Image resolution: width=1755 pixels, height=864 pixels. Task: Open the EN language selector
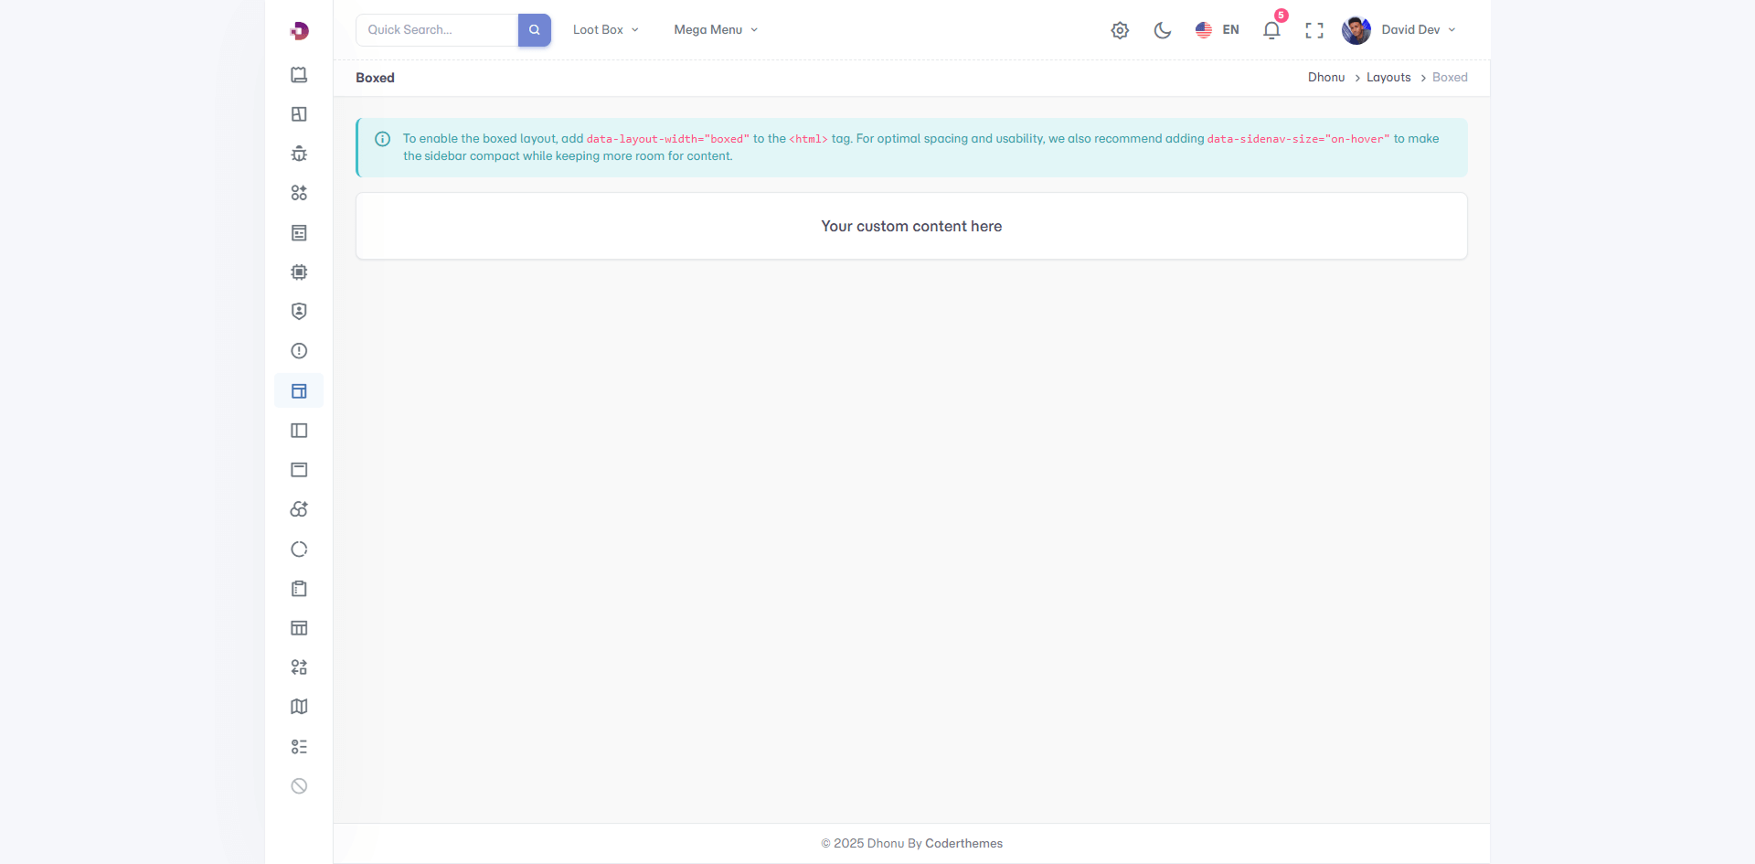coord(1218,30)
